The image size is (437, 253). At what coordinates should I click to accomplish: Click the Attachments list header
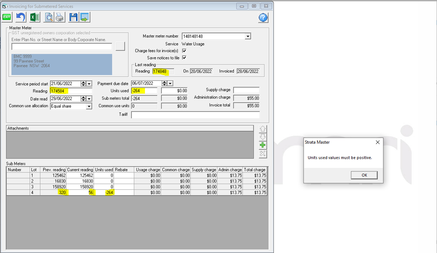pyautogui.click(x=130, y=128)
